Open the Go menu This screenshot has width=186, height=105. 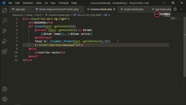click(46, 3)
